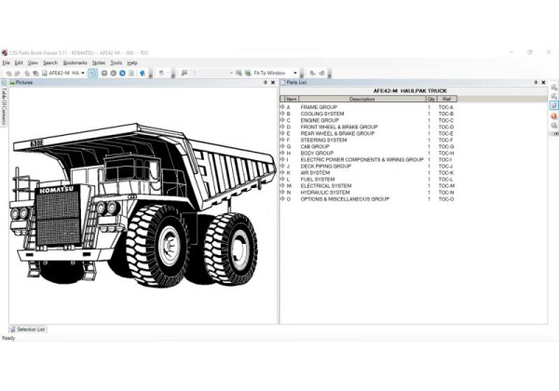The height and width of the screenshot is (391, 559).
Task: Select the ENGINE GROUP entry
Action: pos(320,120)
